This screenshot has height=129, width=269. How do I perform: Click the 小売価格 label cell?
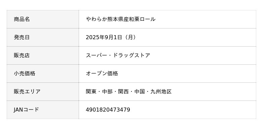pyautogui.click(x=43, y=73)
